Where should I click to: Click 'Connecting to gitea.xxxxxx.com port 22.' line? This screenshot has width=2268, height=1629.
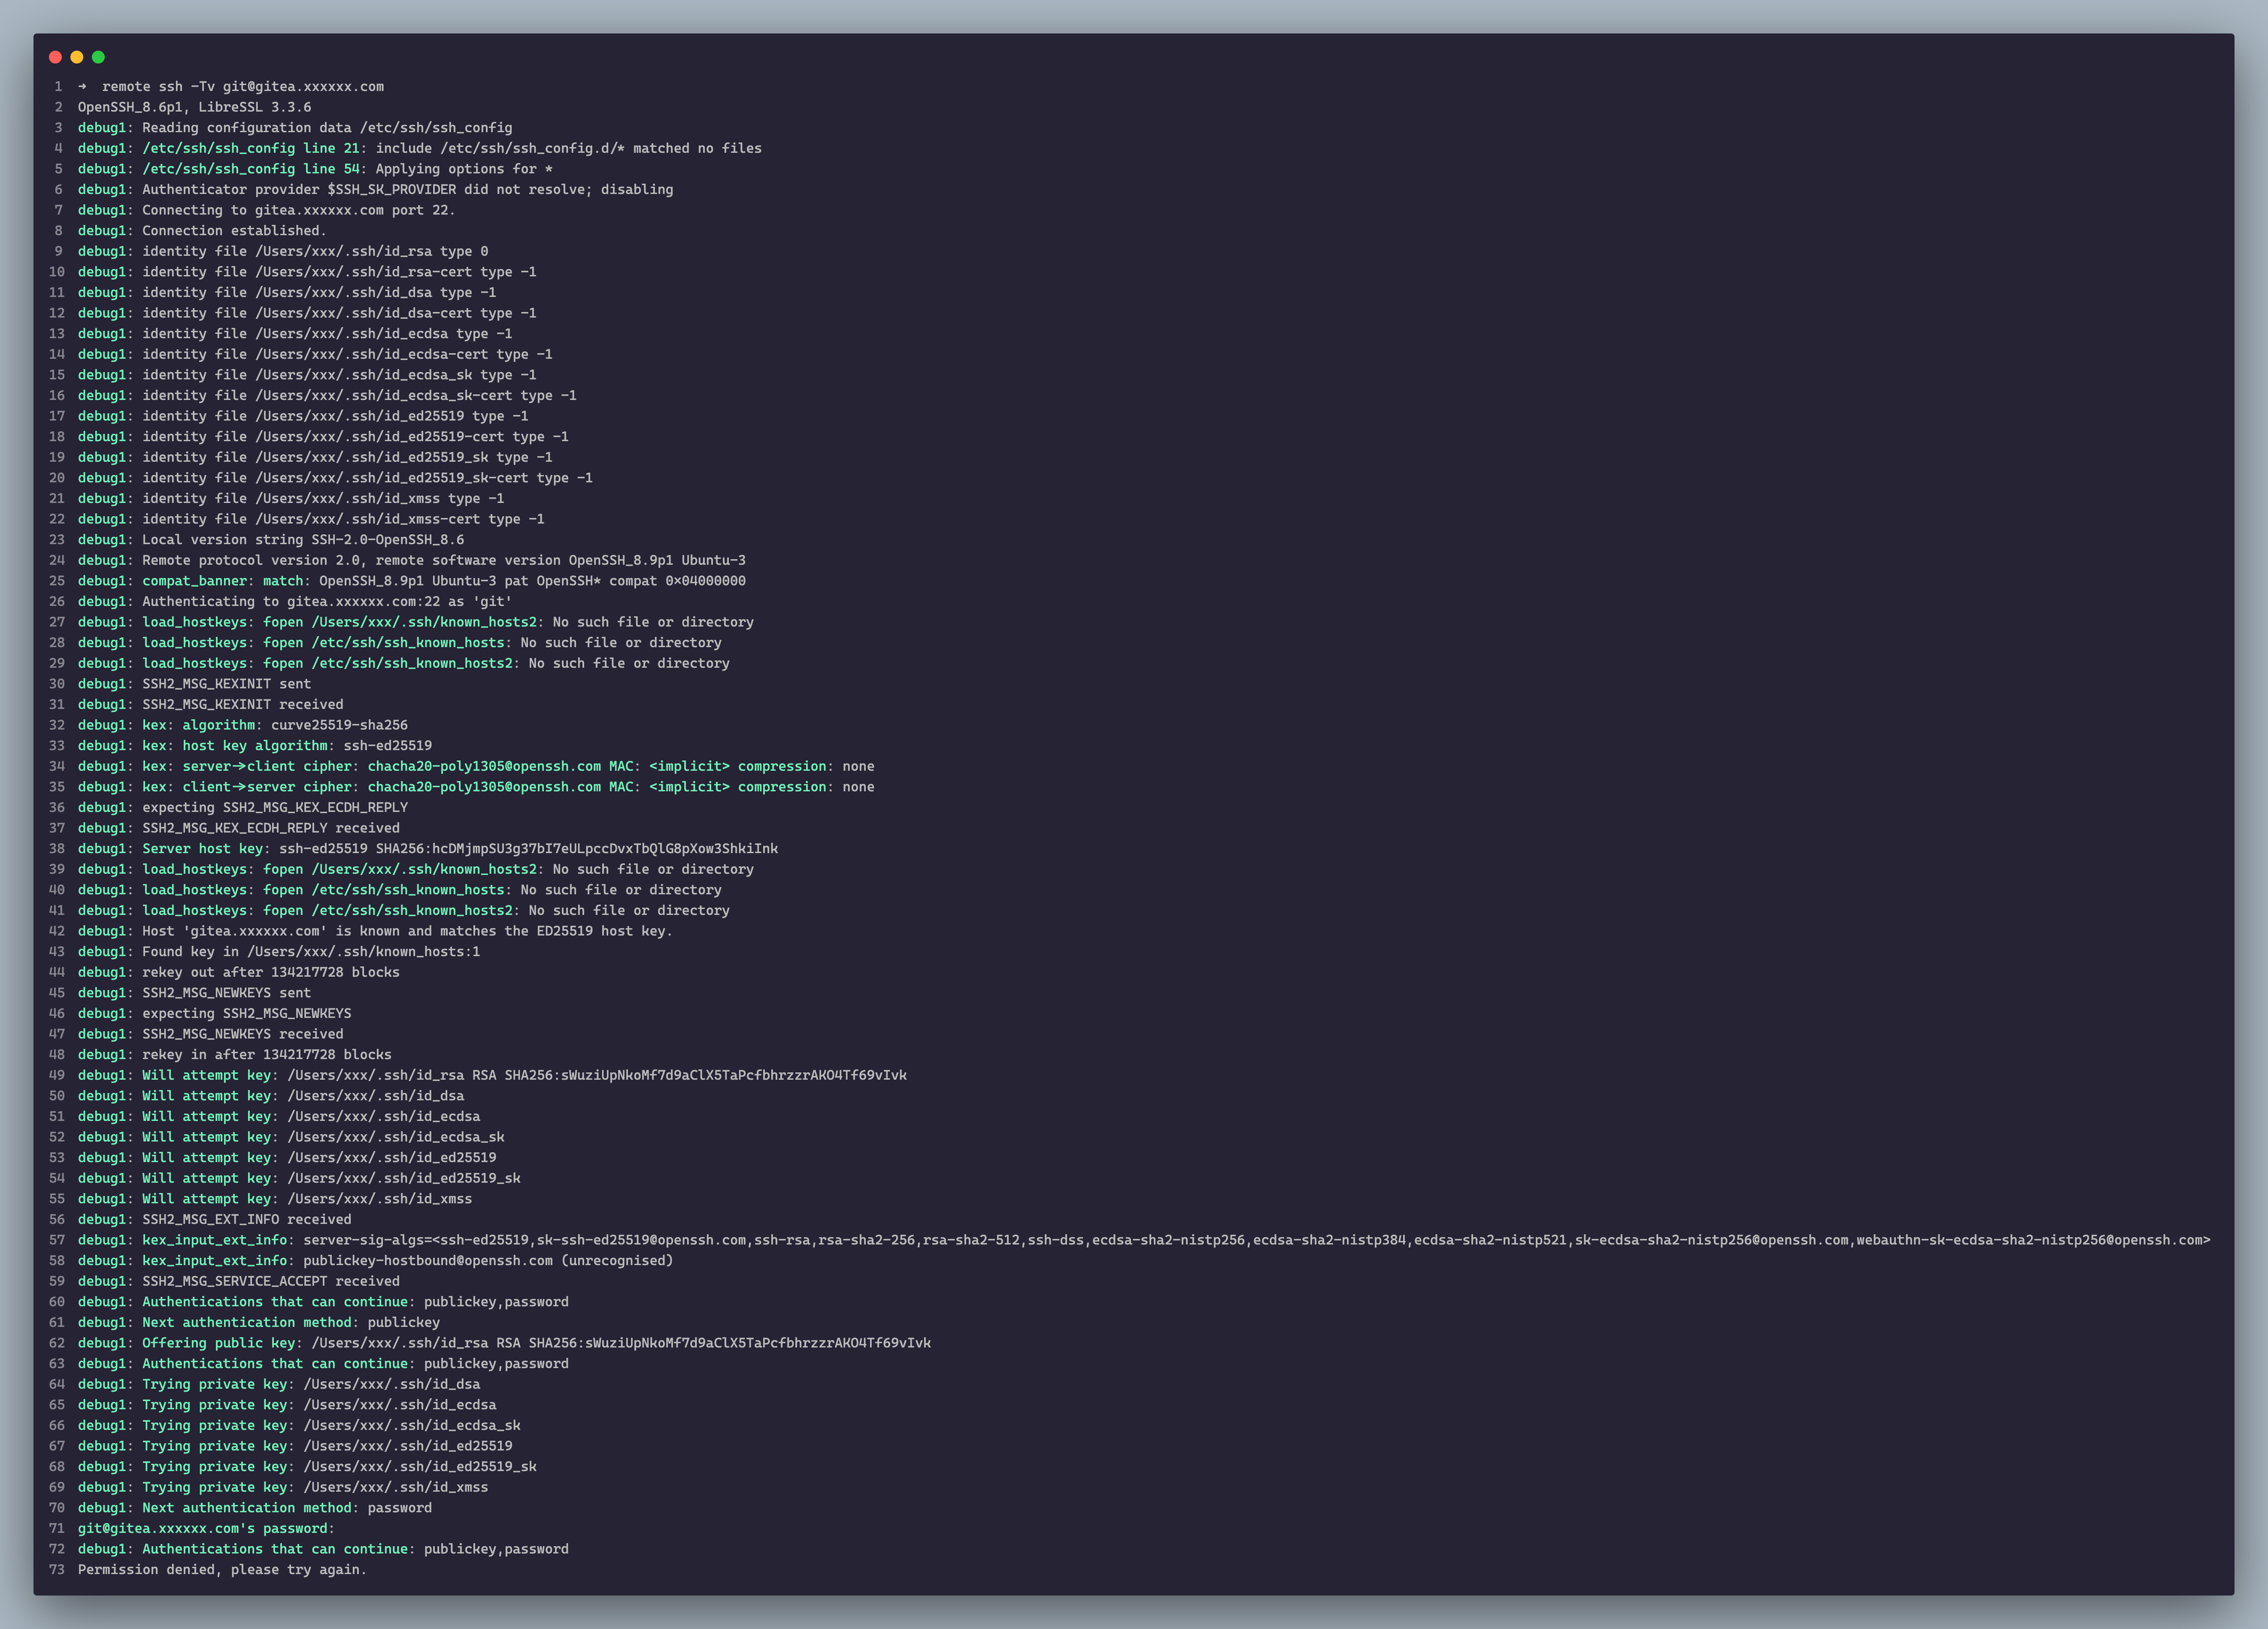pyautogui.click(x=267, y=210)
